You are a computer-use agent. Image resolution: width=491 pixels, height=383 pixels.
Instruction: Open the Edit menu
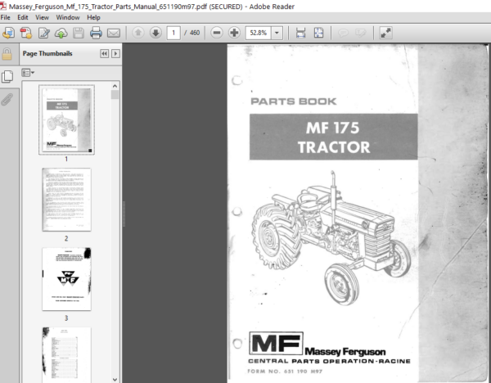pyautogui.click(x=23, y=17)
